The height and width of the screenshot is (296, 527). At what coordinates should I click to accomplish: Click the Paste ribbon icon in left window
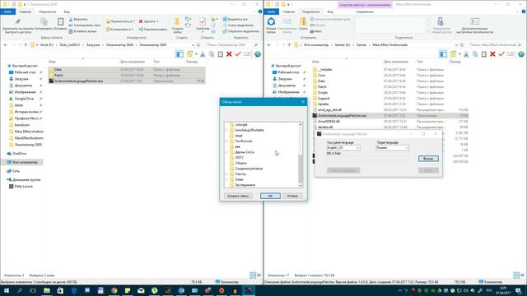coord(60,25)
